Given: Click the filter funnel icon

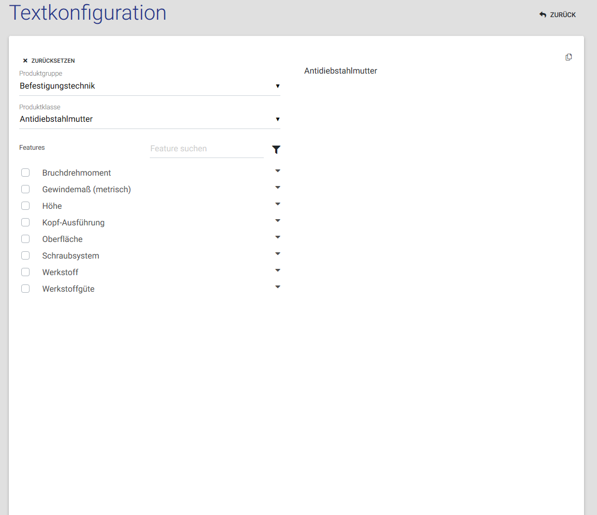Looking at the screenshot, I should (x=276, y=150).
